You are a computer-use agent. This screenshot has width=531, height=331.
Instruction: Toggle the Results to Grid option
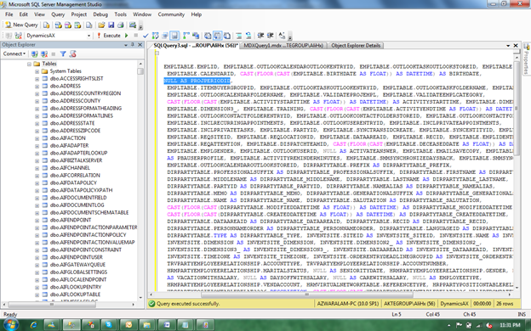coord(217,36)
